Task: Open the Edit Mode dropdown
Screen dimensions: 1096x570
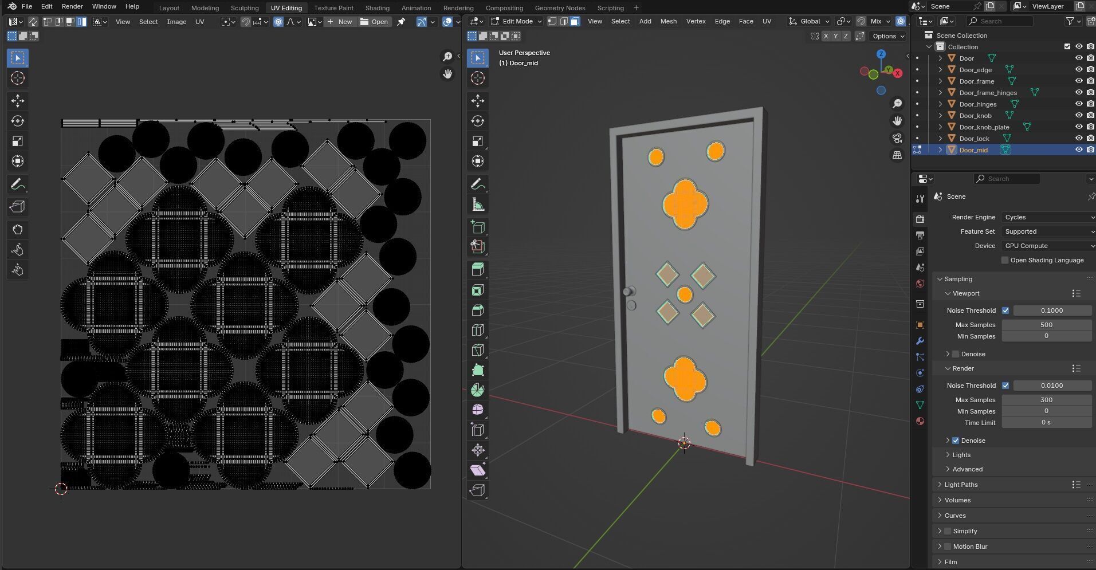Action: [x=516, y=21]
